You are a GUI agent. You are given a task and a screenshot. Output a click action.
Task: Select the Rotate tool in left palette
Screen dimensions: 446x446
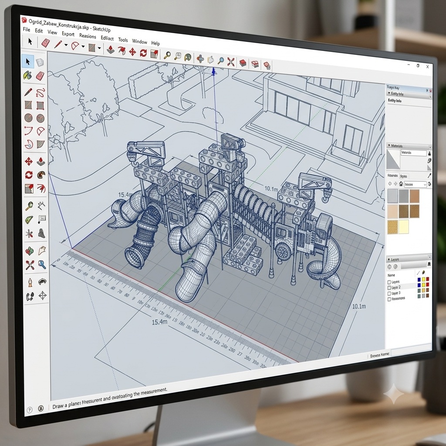(x=29, y=175)
